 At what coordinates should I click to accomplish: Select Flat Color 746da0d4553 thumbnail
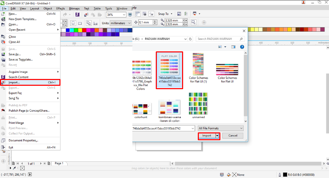pyautogui.click(x=169, y=70)
